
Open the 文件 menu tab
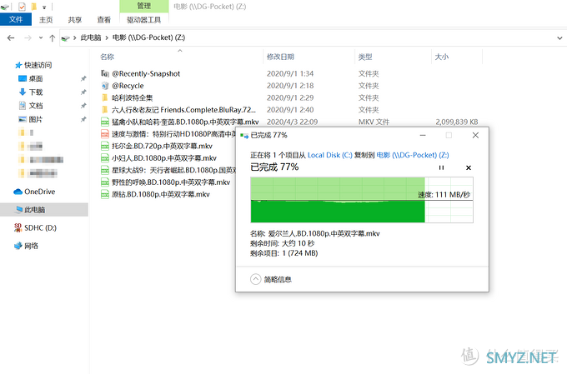(x=16, y=19)
